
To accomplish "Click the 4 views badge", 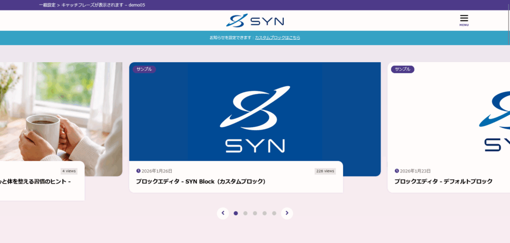I will (69, 171).
